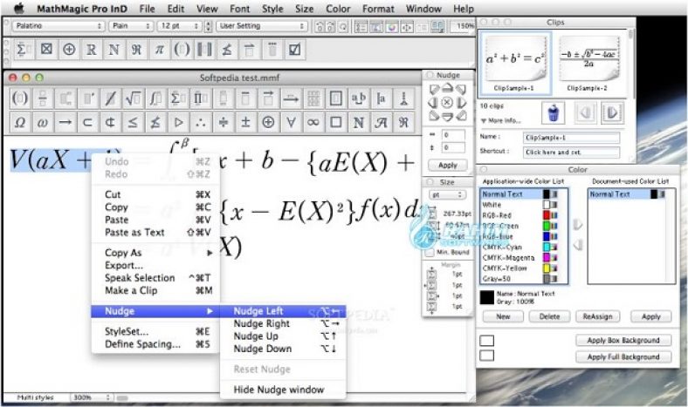Click Apply in the Nudge panel
688x407 pixels.
click(448, 166)
